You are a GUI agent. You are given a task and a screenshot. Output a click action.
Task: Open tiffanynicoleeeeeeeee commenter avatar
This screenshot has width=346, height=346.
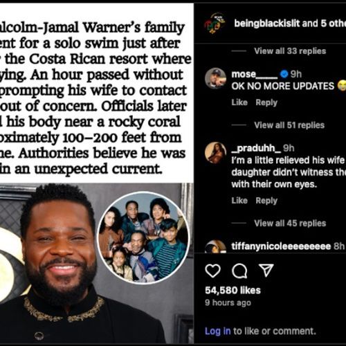point(215,246)
